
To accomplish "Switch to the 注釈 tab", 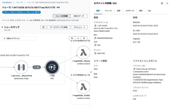I will pos(118,11).
